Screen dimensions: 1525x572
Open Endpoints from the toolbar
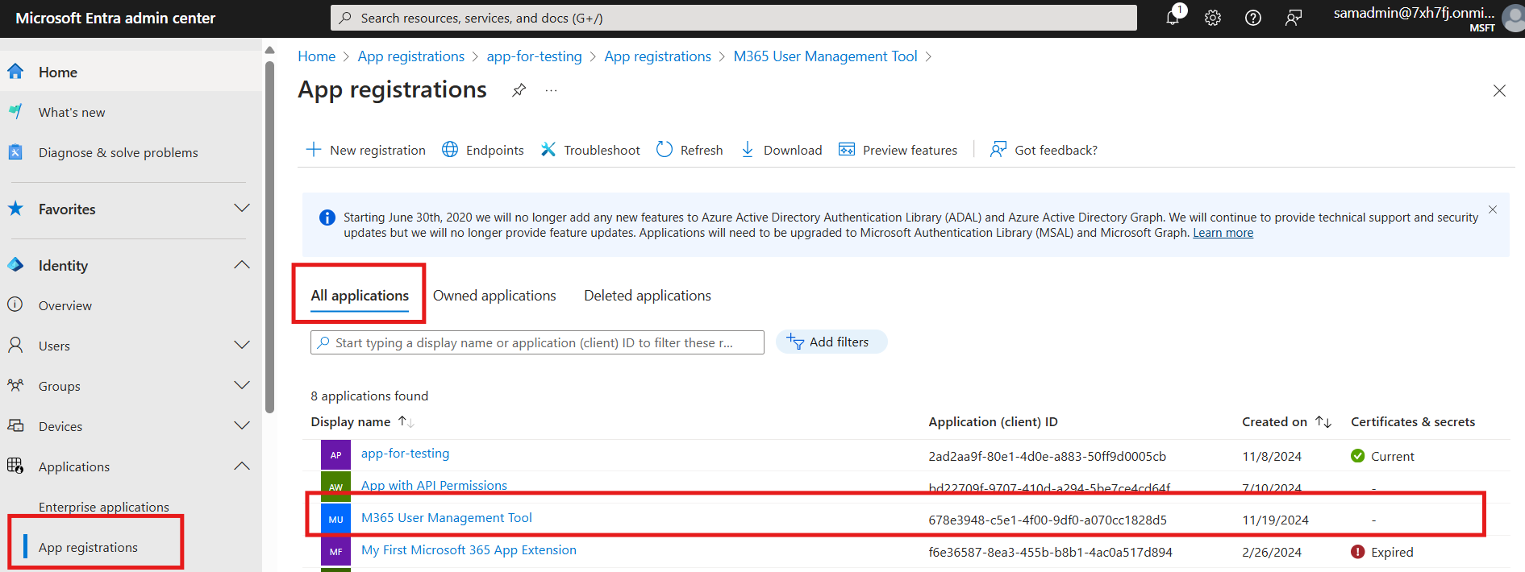pyautogui.click(x=483, y=150)
